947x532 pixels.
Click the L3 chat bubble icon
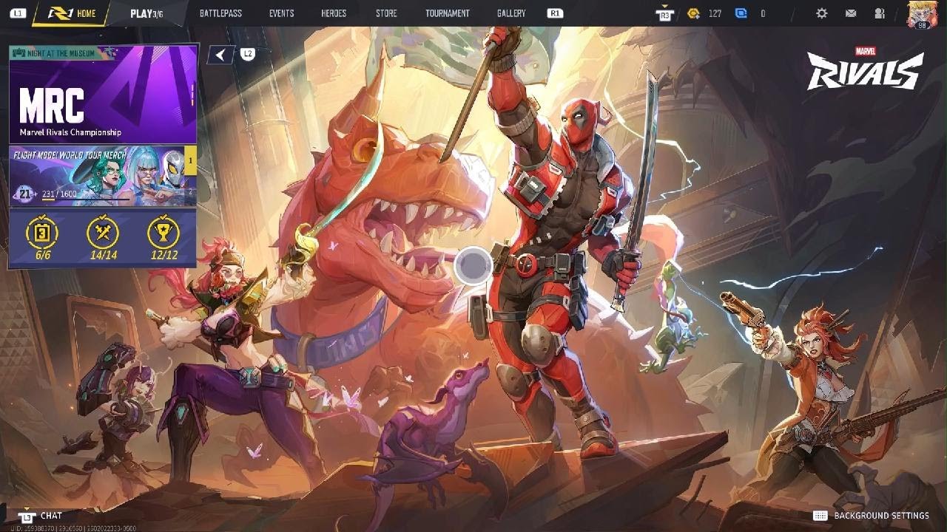coord(27,516)
